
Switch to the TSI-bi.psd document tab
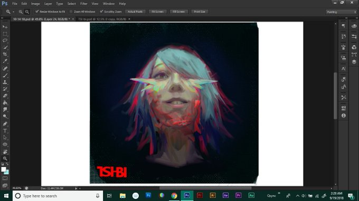pos(102,19)
